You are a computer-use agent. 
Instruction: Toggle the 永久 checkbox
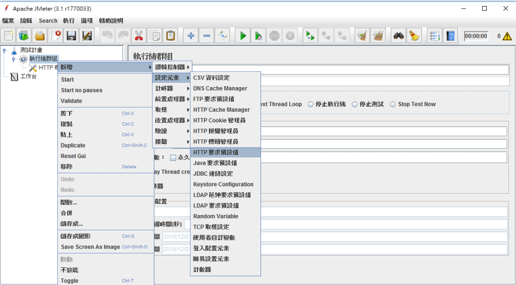click(173, 158)
